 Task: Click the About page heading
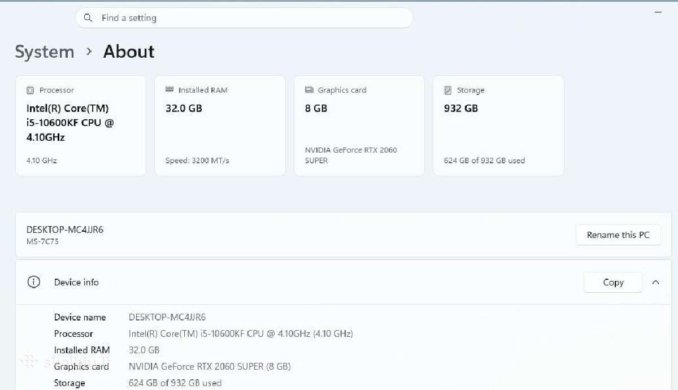(x=129, y=52)
